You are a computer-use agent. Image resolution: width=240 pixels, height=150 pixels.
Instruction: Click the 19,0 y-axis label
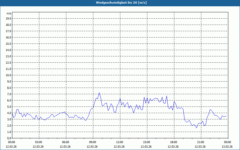point(9,18)
